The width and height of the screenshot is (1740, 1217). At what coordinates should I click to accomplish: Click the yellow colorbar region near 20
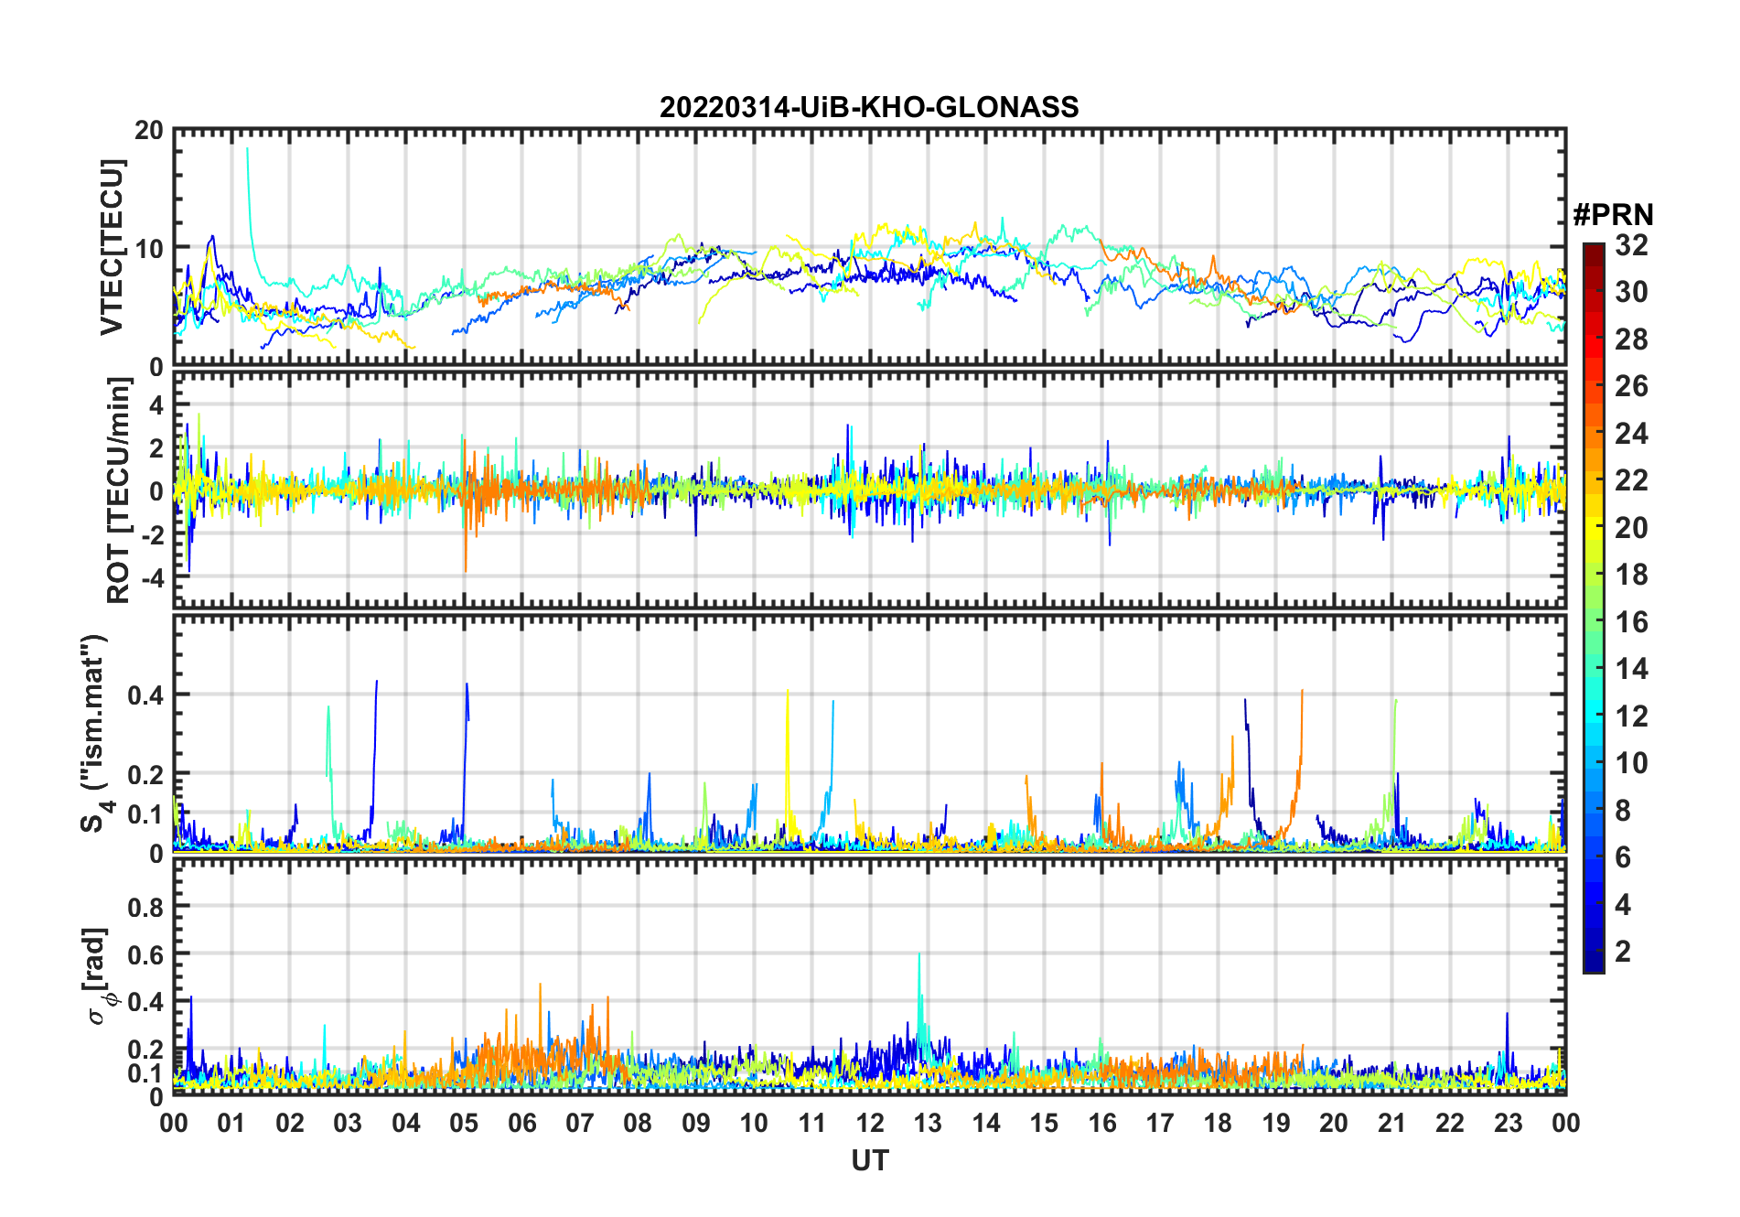[x=1593, y=526]
